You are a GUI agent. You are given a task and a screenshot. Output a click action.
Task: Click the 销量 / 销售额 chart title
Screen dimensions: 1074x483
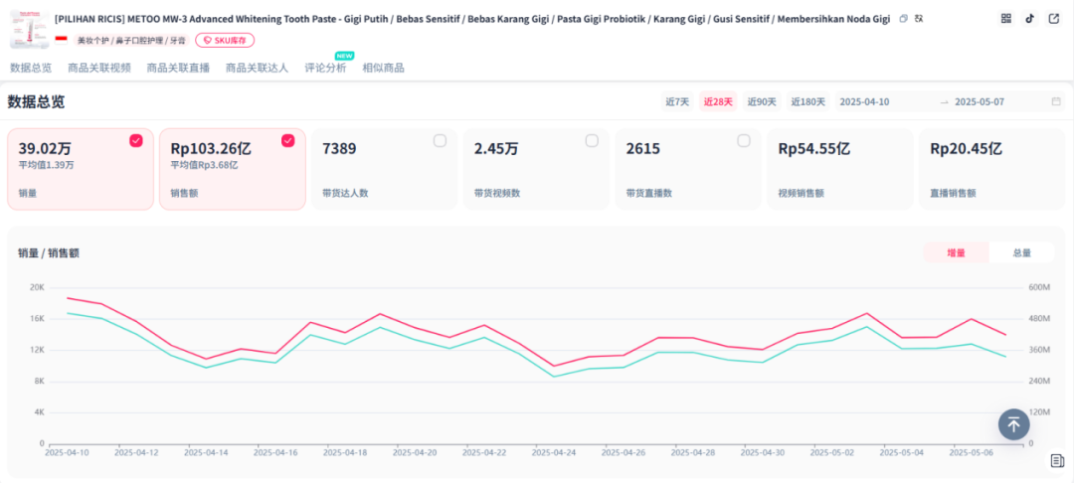49,253
